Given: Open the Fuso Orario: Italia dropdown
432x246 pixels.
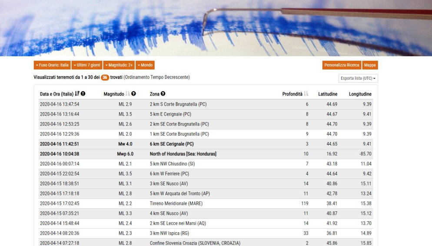Looking at the screenshot, I should point(52,65).
